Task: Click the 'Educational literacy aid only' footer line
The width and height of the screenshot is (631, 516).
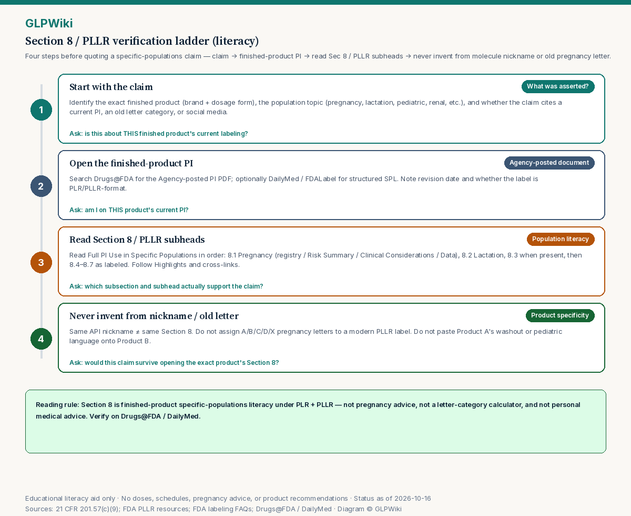Action: coord(228,498)
